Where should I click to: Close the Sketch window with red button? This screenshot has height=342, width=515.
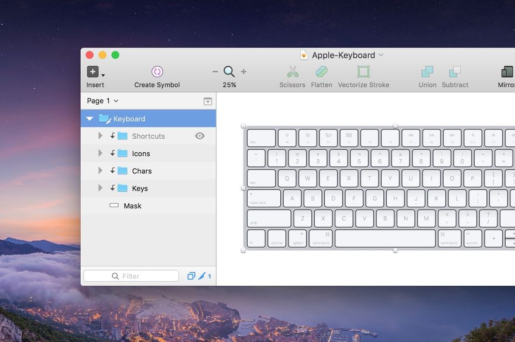[x=90, y=55]
